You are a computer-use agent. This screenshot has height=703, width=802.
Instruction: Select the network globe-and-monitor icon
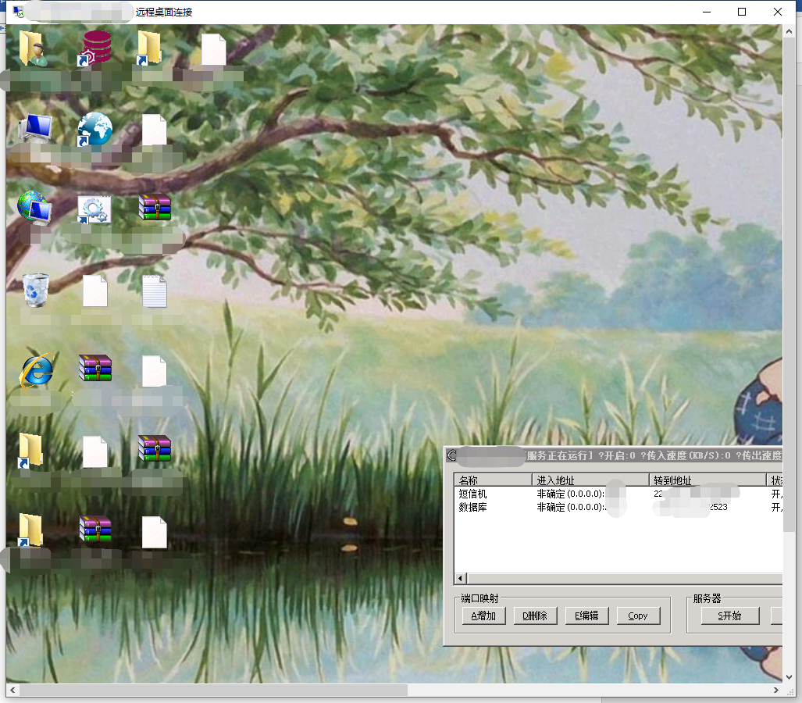[x=35, y=208]
